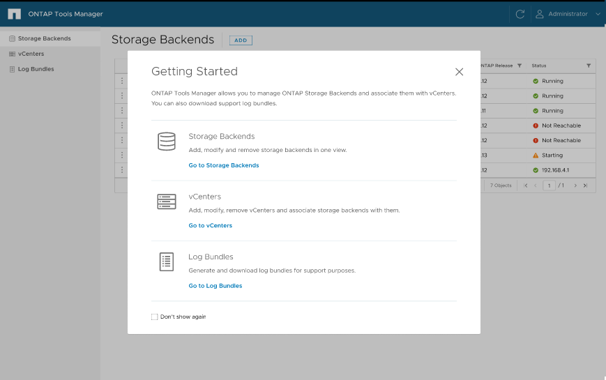Click the Log Bundles document icon in dialog
The height and width of the screenshot is (380, 606).
[166, 262]
